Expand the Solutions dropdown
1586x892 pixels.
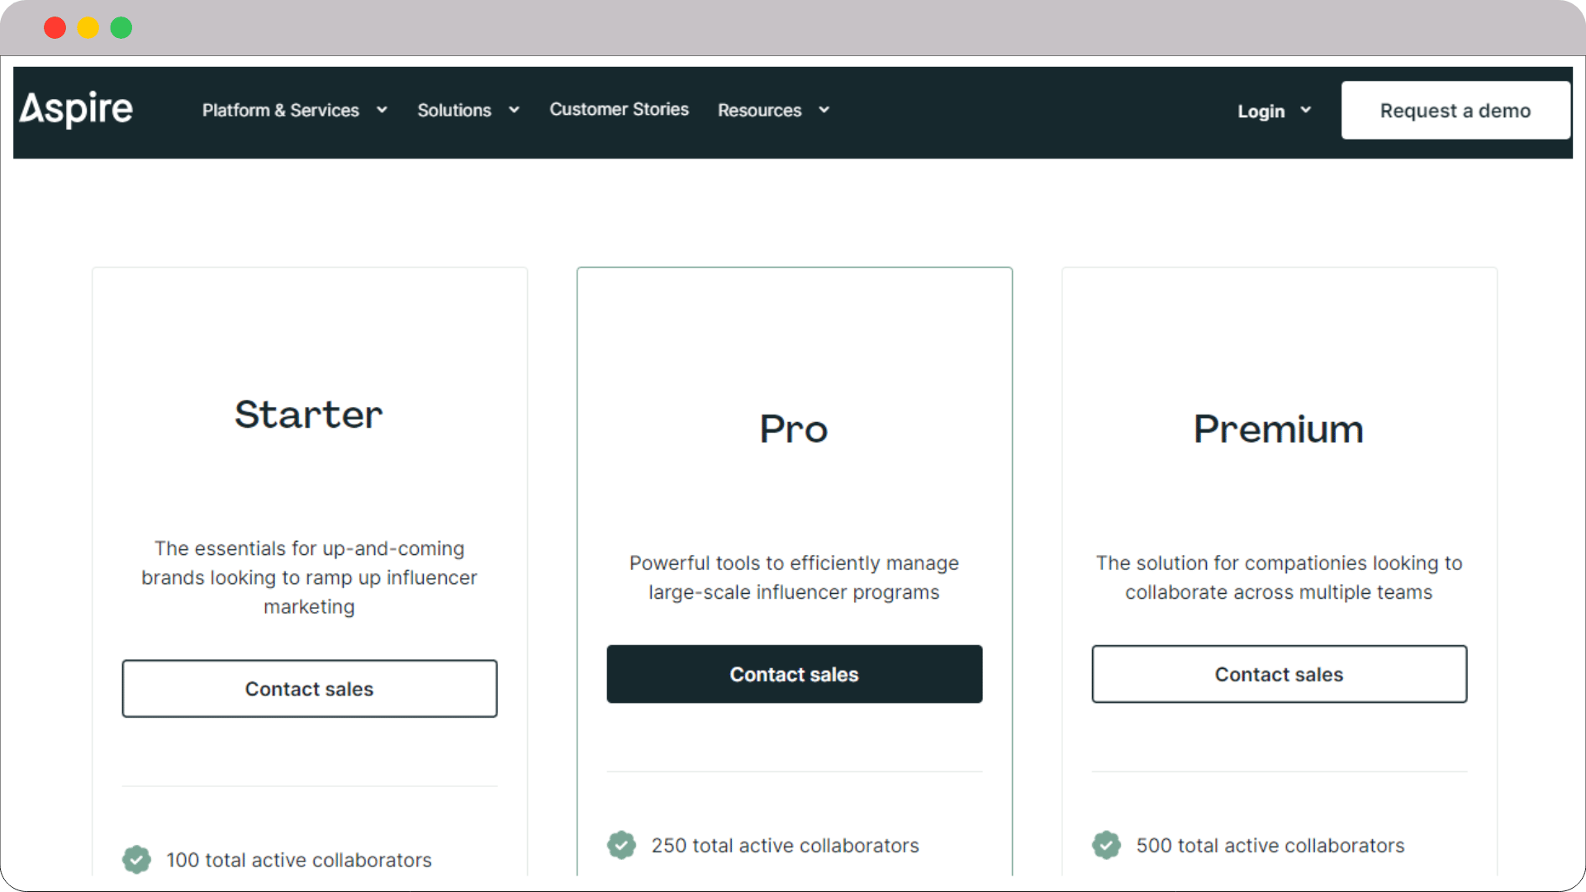tap(468, 110)
